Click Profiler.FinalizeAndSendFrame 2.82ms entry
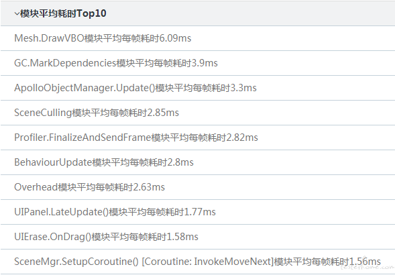Screen dimensions: 395x275 point(197,137)
